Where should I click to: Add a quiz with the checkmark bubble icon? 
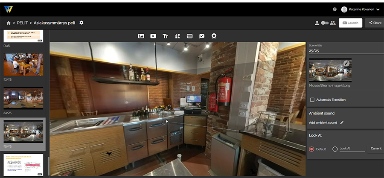(202, 36)
